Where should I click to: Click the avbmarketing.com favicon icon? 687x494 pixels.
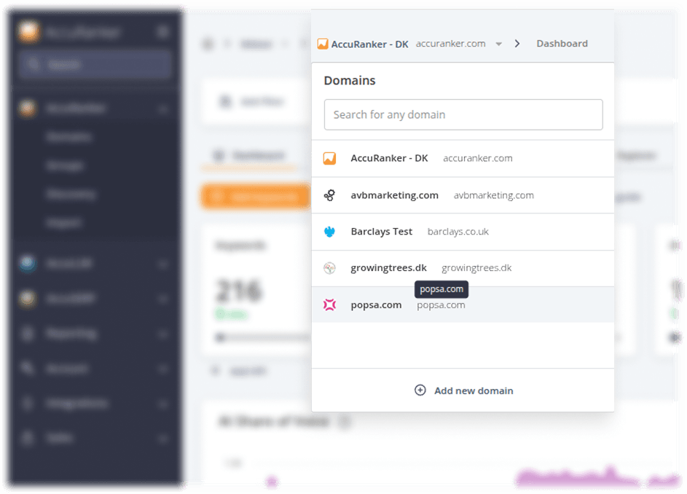(x=329, y=195)
